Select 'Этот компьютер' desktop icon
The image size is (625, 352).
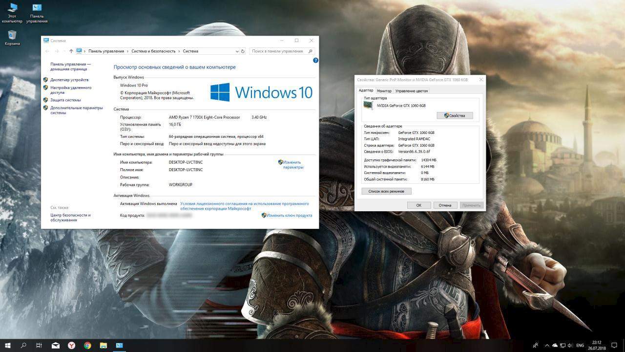12,13
